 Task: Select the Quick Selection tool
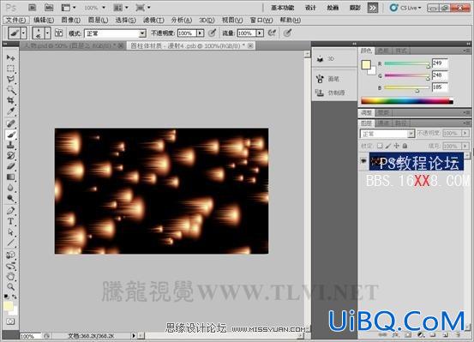[x=10, y=90]
